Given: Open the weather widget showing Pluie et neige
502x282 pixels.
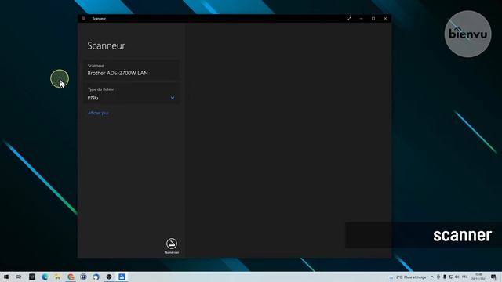Looking at the screenshot, I should [x=408, y=277].
